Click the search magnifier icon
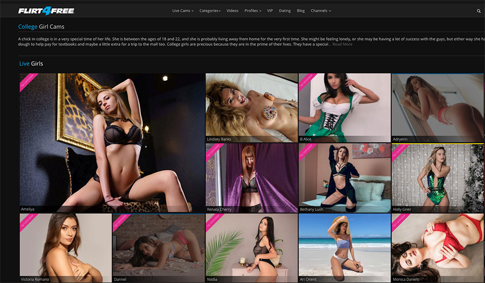Screen dimensions: 485x283 click(x=478, y=11)
